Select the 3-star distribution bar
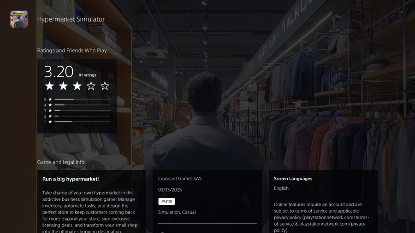 point(83,111)
